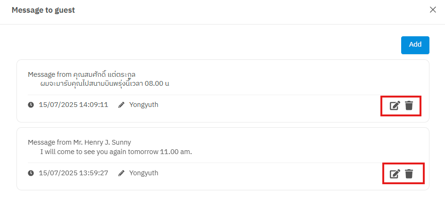Click the pencil icon before Yongyuth in Henry's message
The image size is (445, 204).
tap(121, 173)
